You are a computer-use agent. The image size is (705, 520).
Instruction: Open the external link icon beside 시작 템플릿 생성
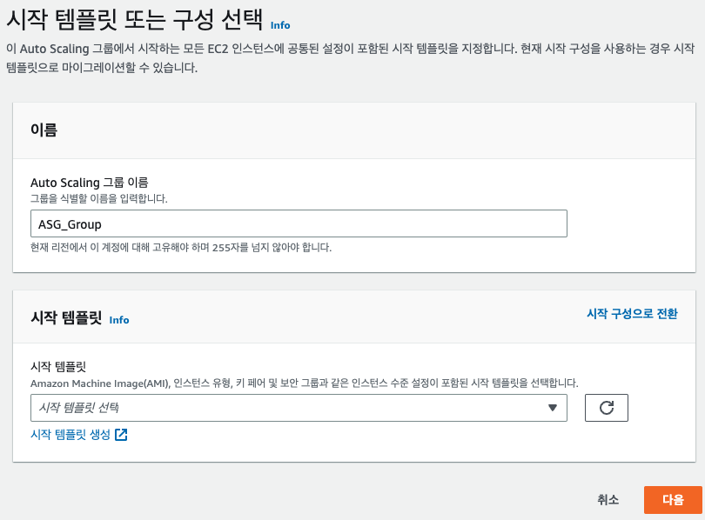click(121, 435)
